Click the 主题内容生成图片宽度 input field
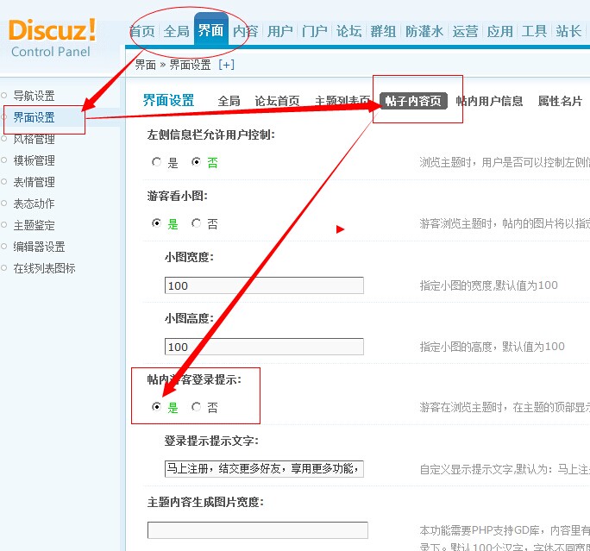The height and width of the screenshot is (551, 590). pyautogui.click(x=258, y=530)
